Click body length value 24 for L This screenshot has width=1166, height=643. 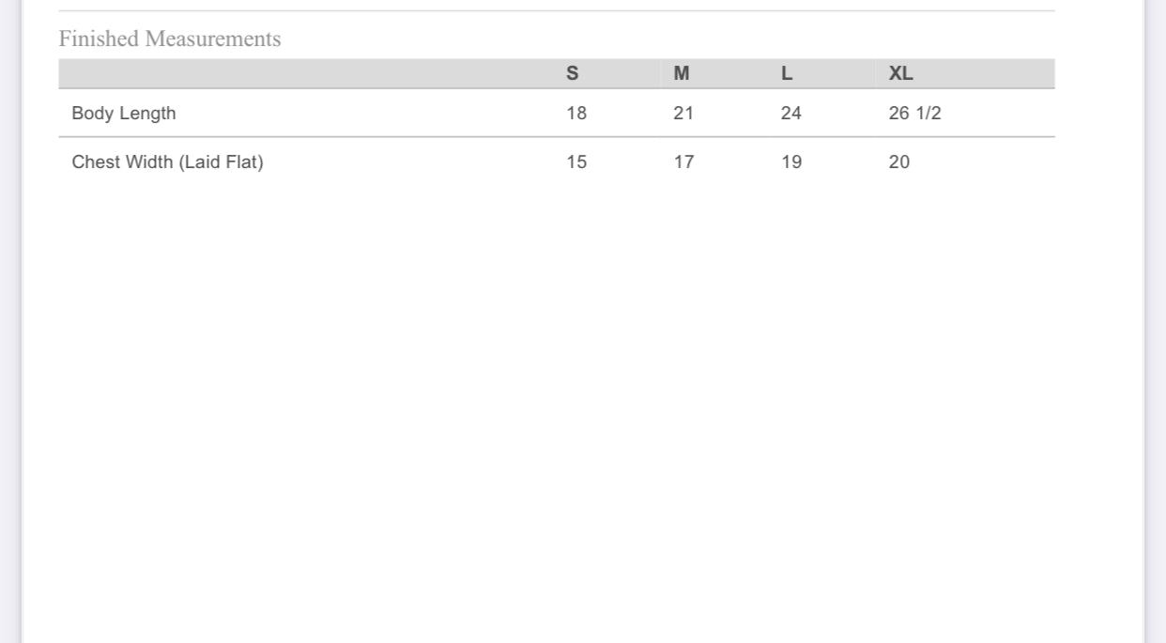tap(791, 114)
